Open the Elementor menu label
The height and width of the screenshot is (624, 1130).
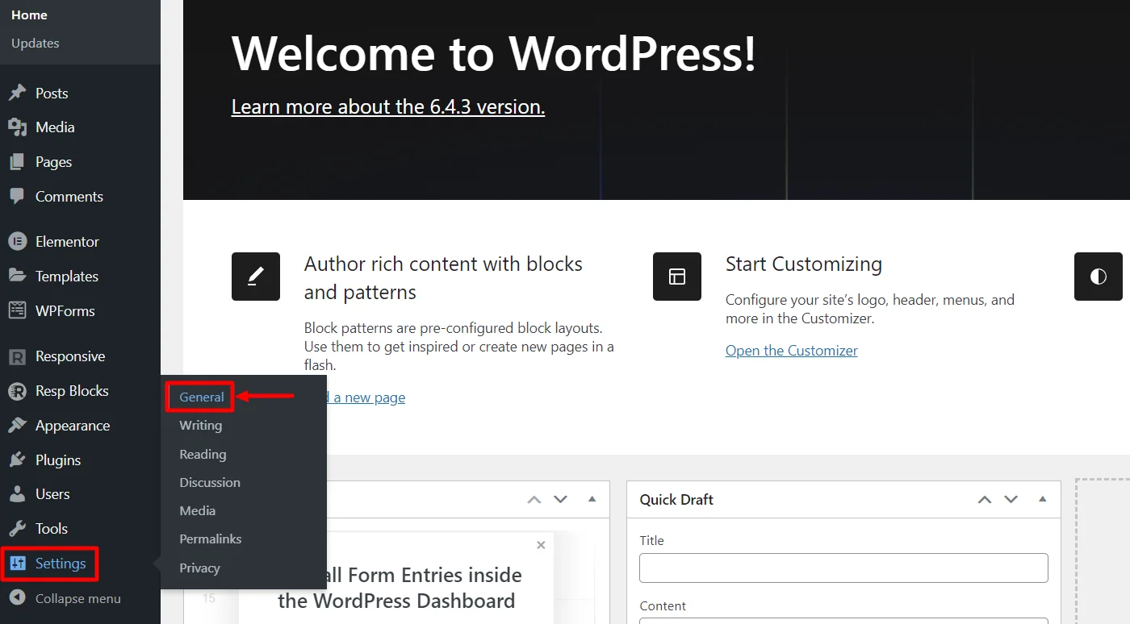pyautogui.click(x=67, y=242)
